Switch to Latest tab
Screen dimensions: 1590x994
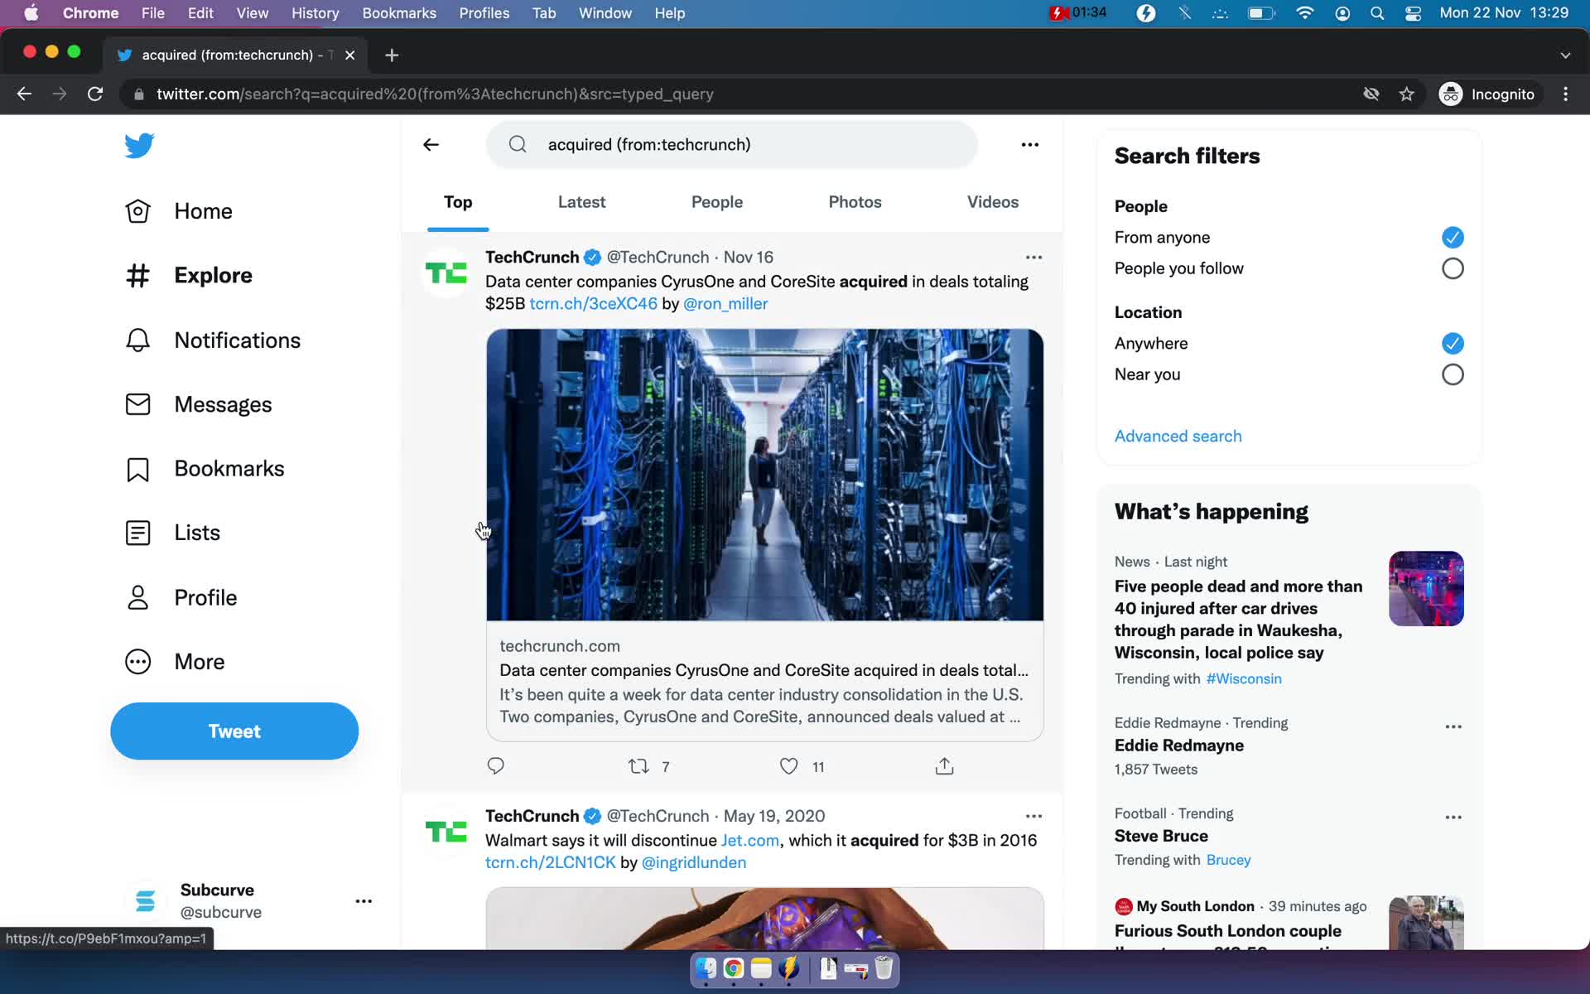click(x=581, y=202)
